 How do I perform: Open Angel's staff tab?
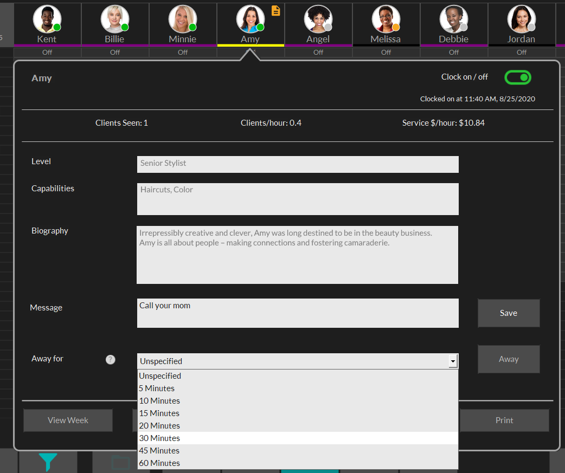point(318,24)
